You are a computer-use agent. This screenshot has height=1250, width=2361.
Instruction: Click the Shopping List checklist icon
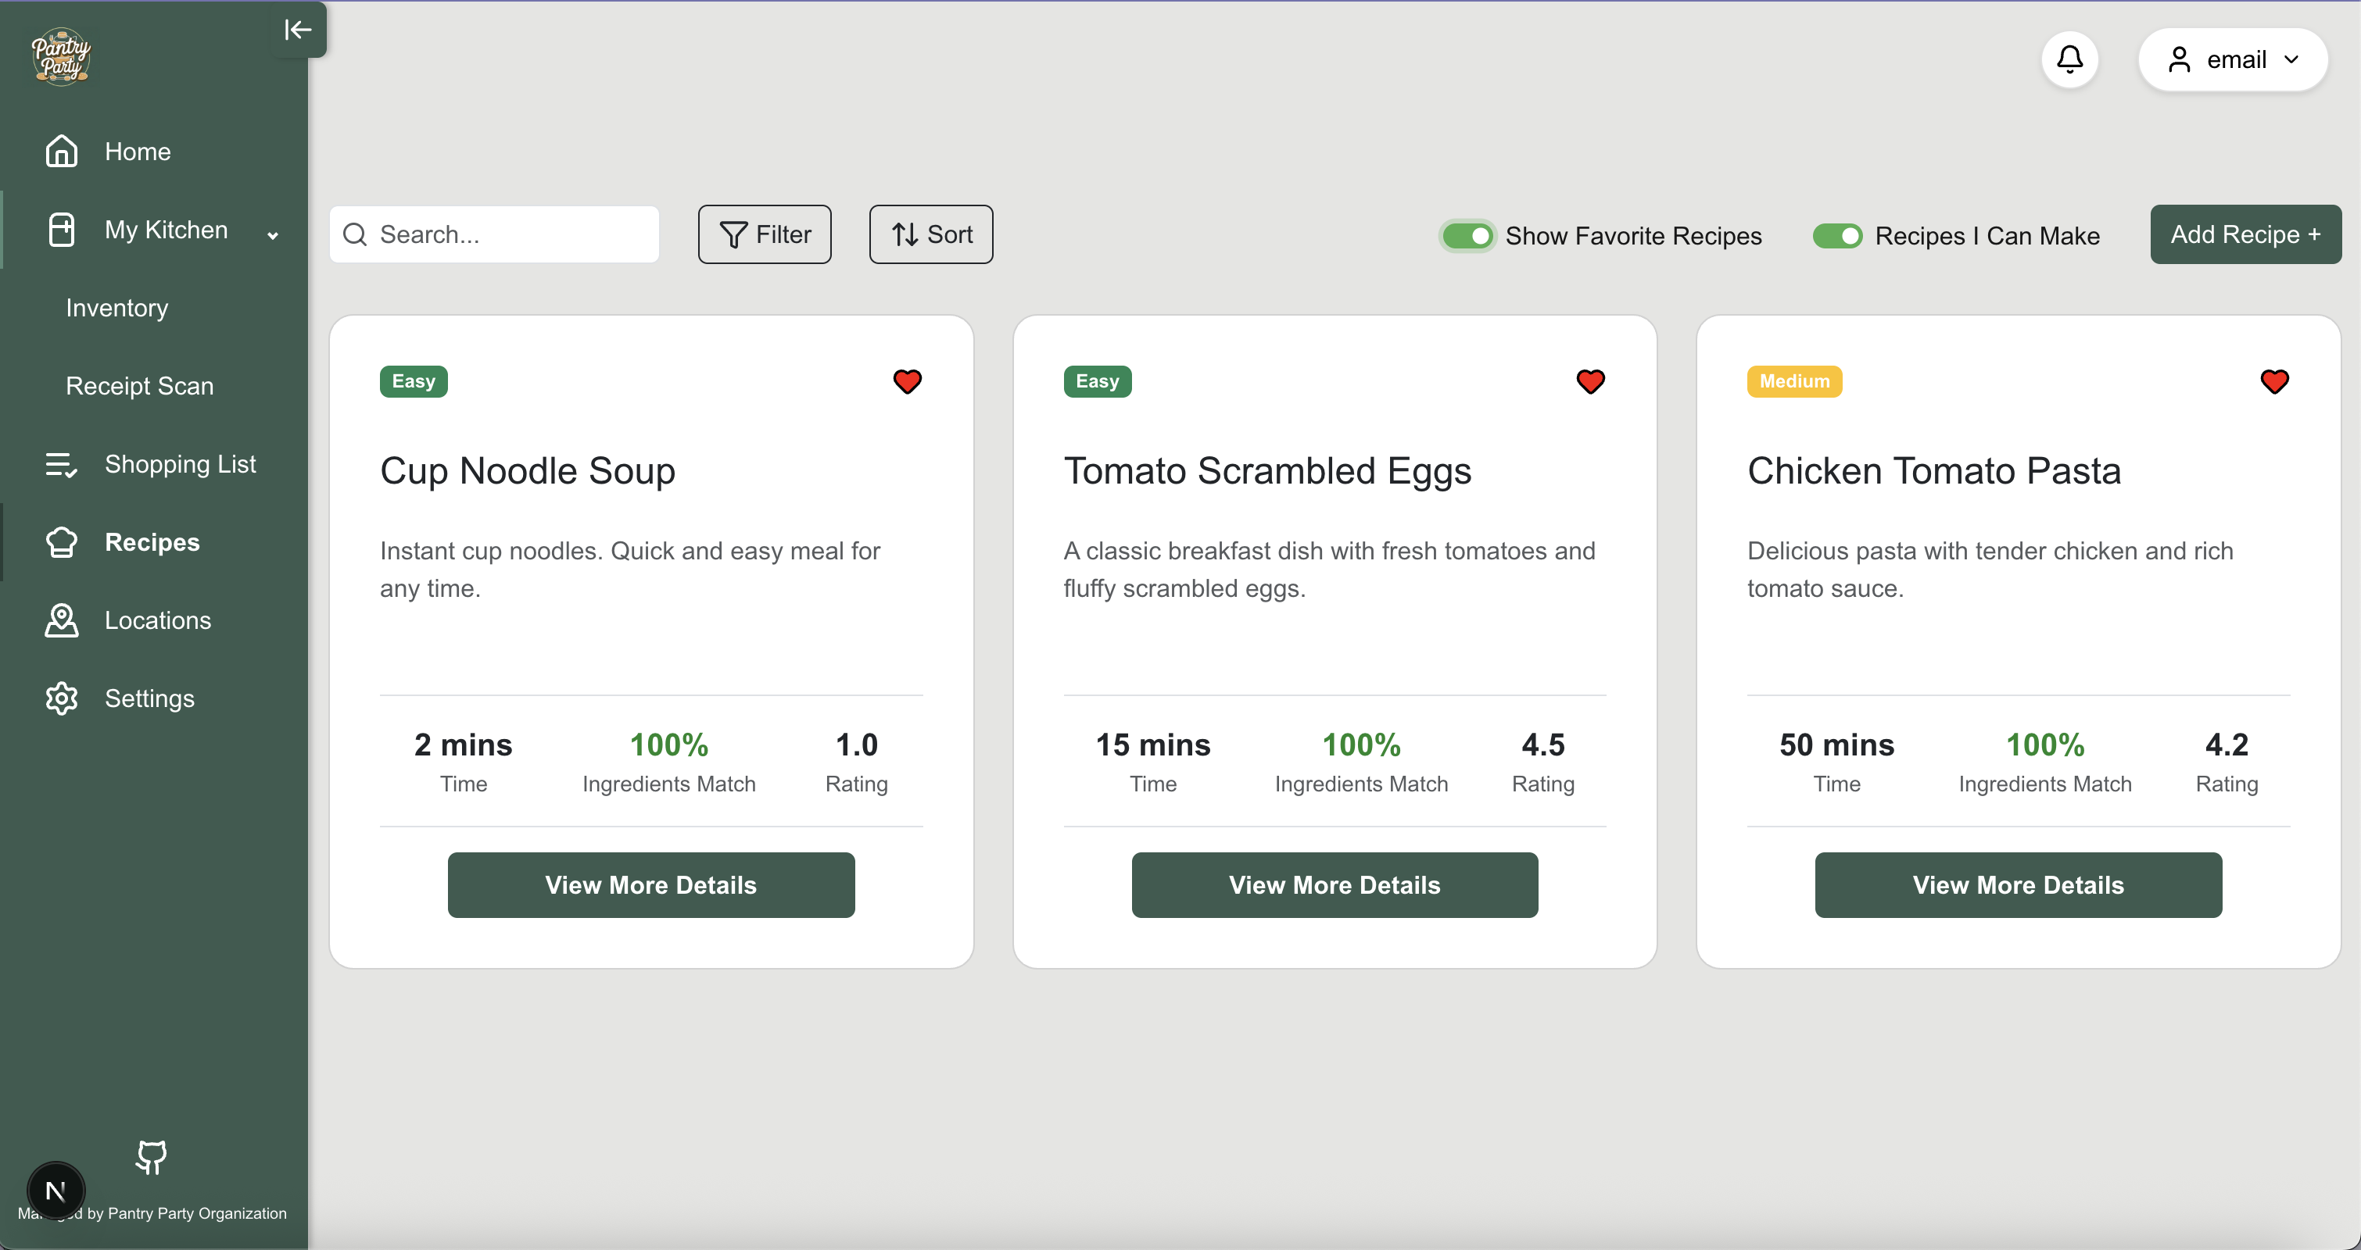click(62, 464)
